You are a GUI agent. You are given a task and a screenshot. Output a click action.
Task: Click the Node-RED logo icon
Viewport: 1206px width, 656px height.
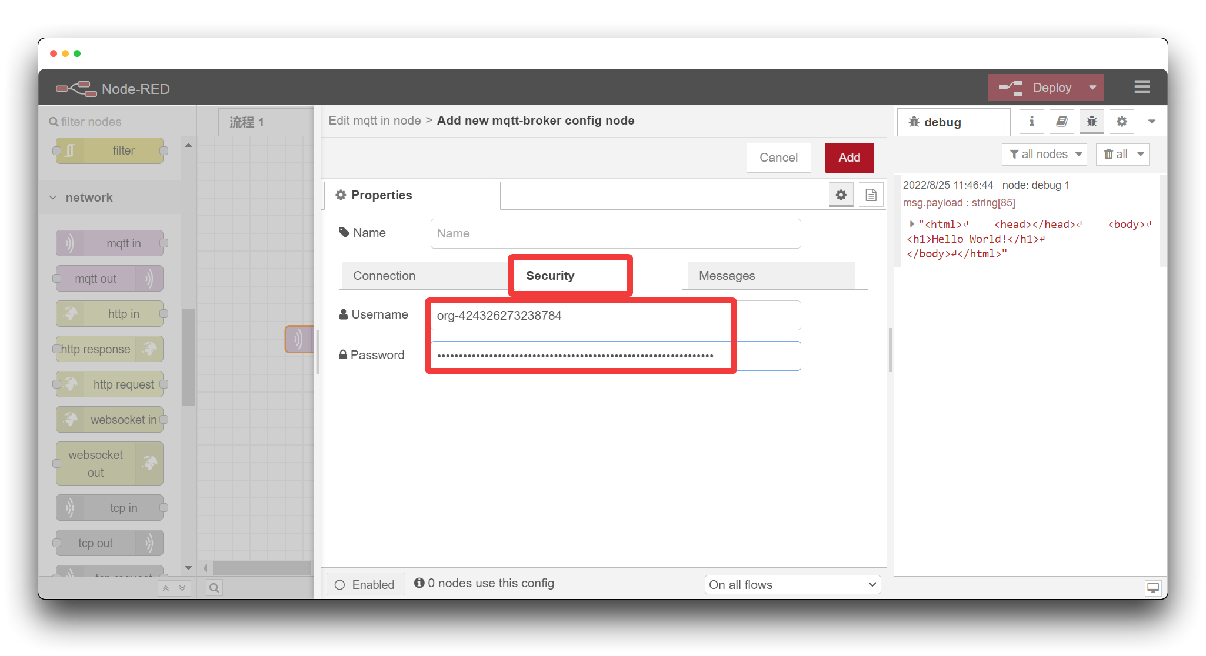click(x=76, y=89)
